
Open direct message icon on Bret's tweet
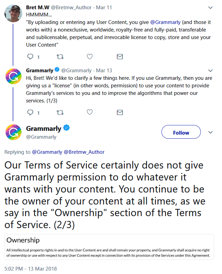point(120,57)
